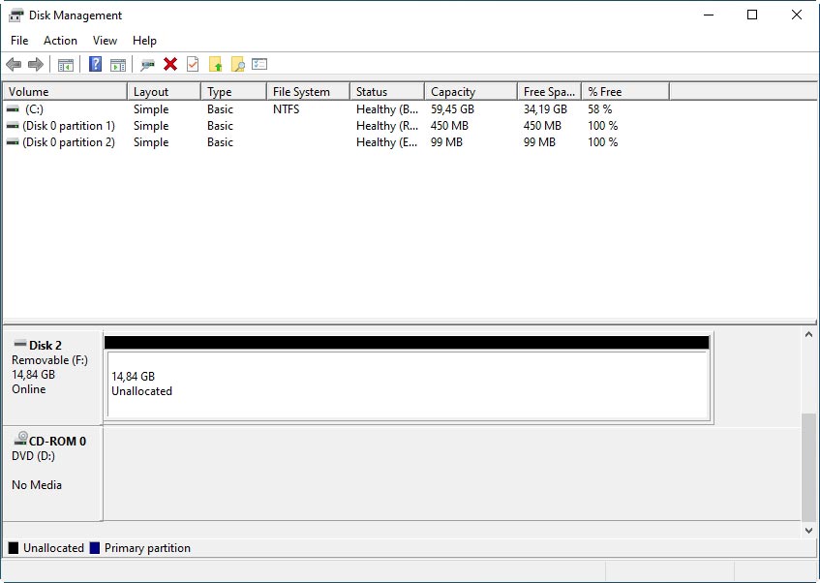Click the Disk 2 drive icon

pos(20,344)
